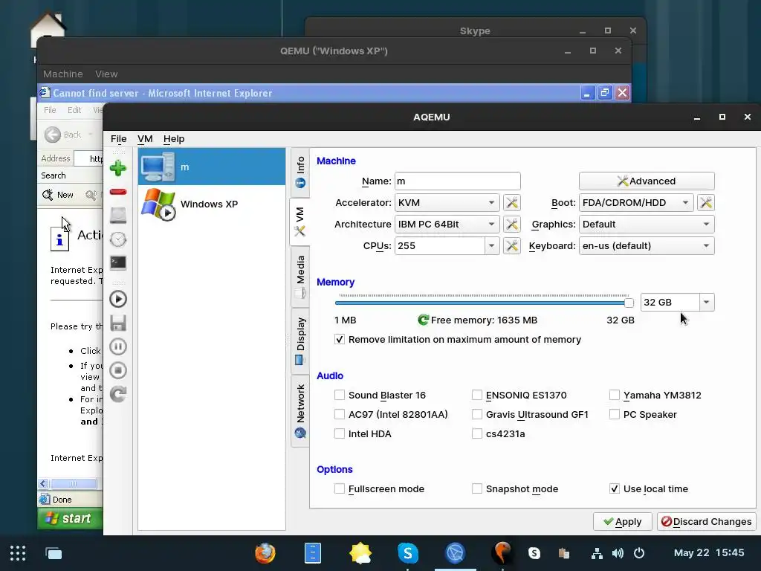
Task: Click refresh icon beside Free memory
Action: pos(423,320)
